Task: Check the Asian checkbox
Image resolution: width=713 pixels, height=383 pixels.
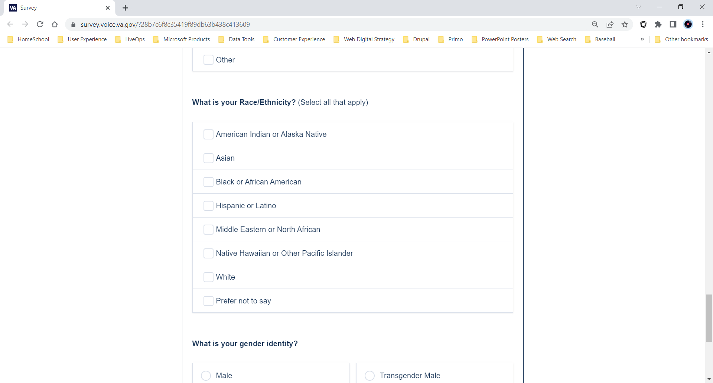Action: 208,158
